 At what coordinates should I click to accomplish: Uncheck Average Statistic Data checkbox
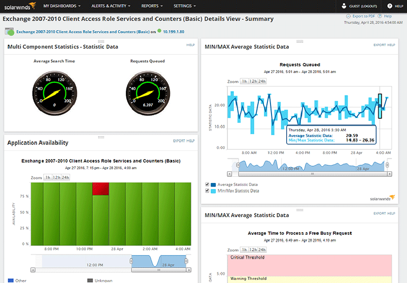[x=207, y=184]
